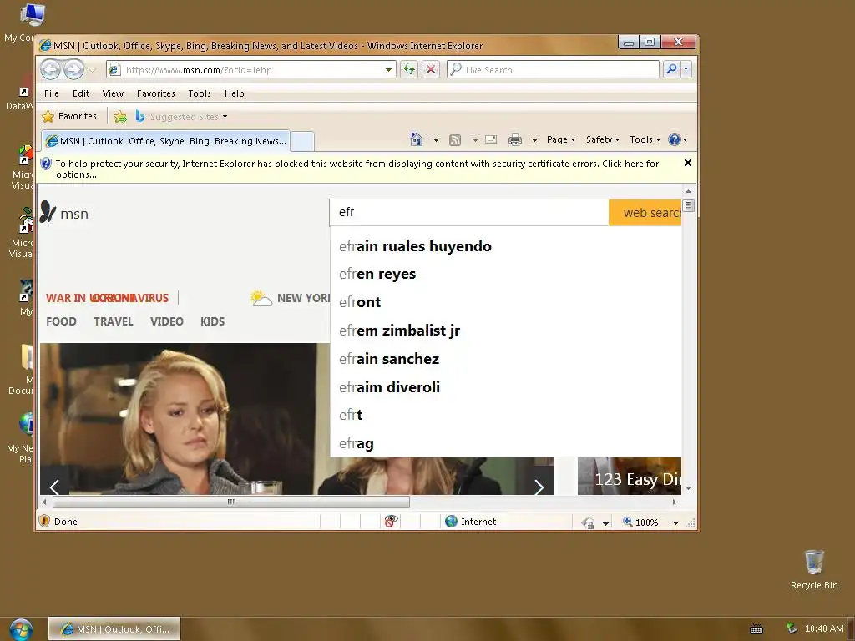Select suggestion efrem zimbalist jr
The image size is (855, 641).
pyautogui.click(x=506, y=331)
